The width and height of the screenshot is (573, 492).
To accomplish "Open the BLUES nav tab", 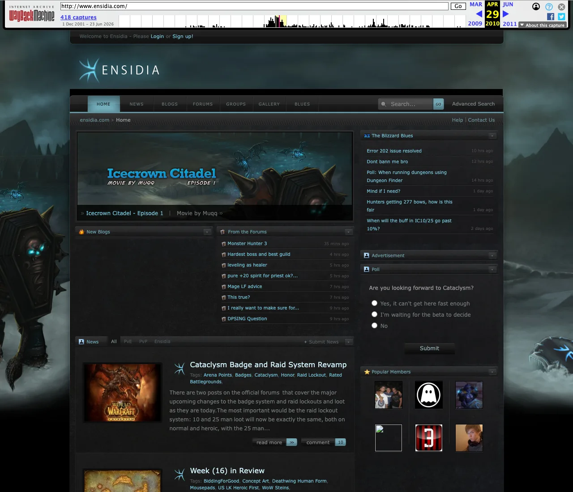I will (302, 104).
